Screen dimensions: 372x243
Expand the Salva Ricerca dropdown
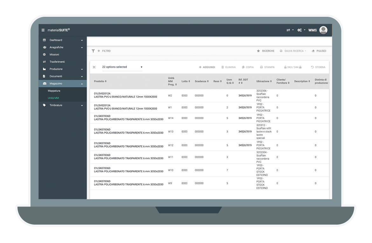tap(293, 51)
